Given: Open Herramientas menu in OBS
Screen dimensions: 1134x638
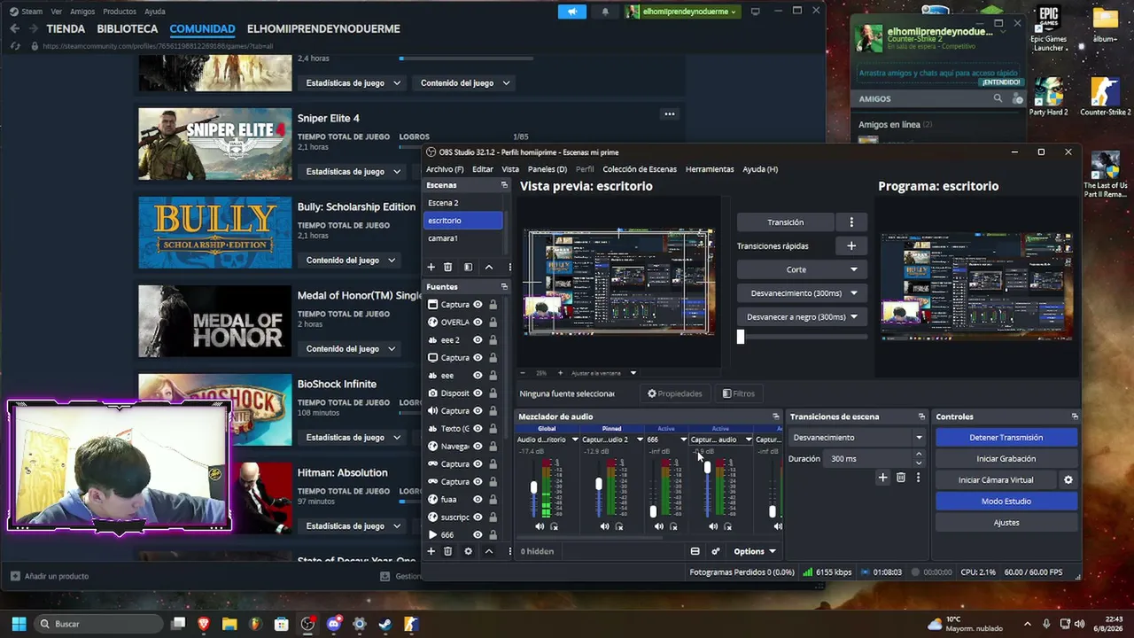Looking at the screenshot, I should (x=710, y=169).
